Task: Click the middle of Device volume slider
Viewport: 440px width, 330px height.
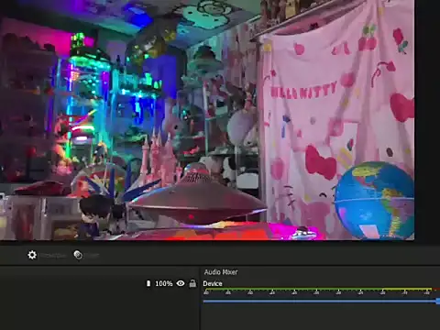Action: [x=321, y=302]
